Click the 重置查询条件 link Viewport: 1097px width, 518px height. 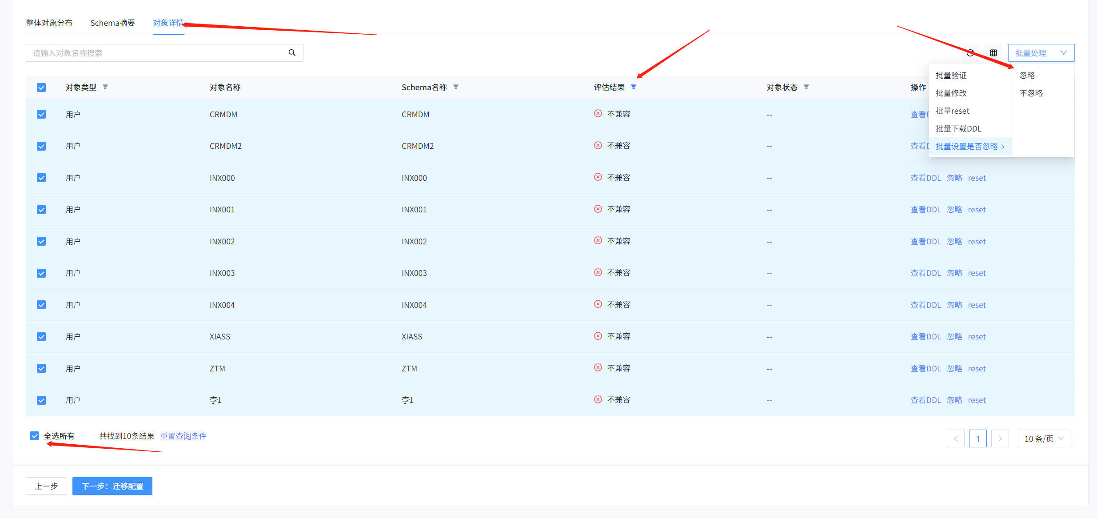(x=183, y=436)
